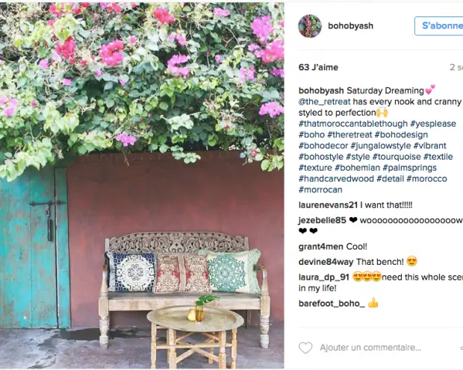Open devine84way commenter profile
The height and width of the screenshot is (370, 463).
pyautogui.click(x=326, y=262)
